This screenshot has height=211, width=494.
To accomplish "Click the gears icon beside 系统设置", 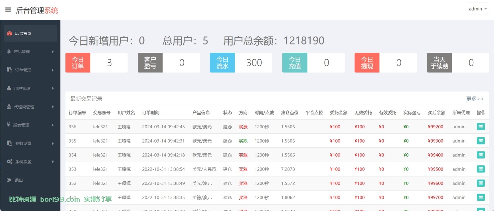I will pos(10,161).
